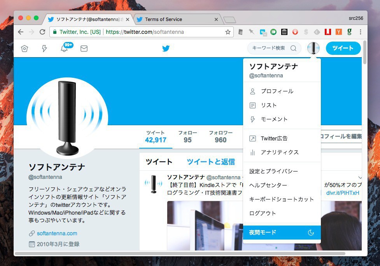This screenshot has width=380, height=266.
Task: Open the dlvr.it/PIHTxH link in the tweet
Action: (x=343, y=193)
